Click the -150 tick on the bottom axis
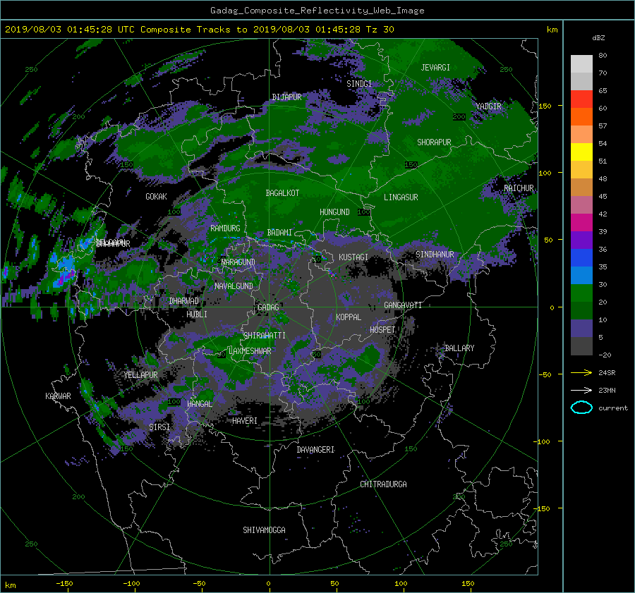Image resolution: width=635 pixels, height=593 pixels. pyautogui.click(x=64, y=584)
